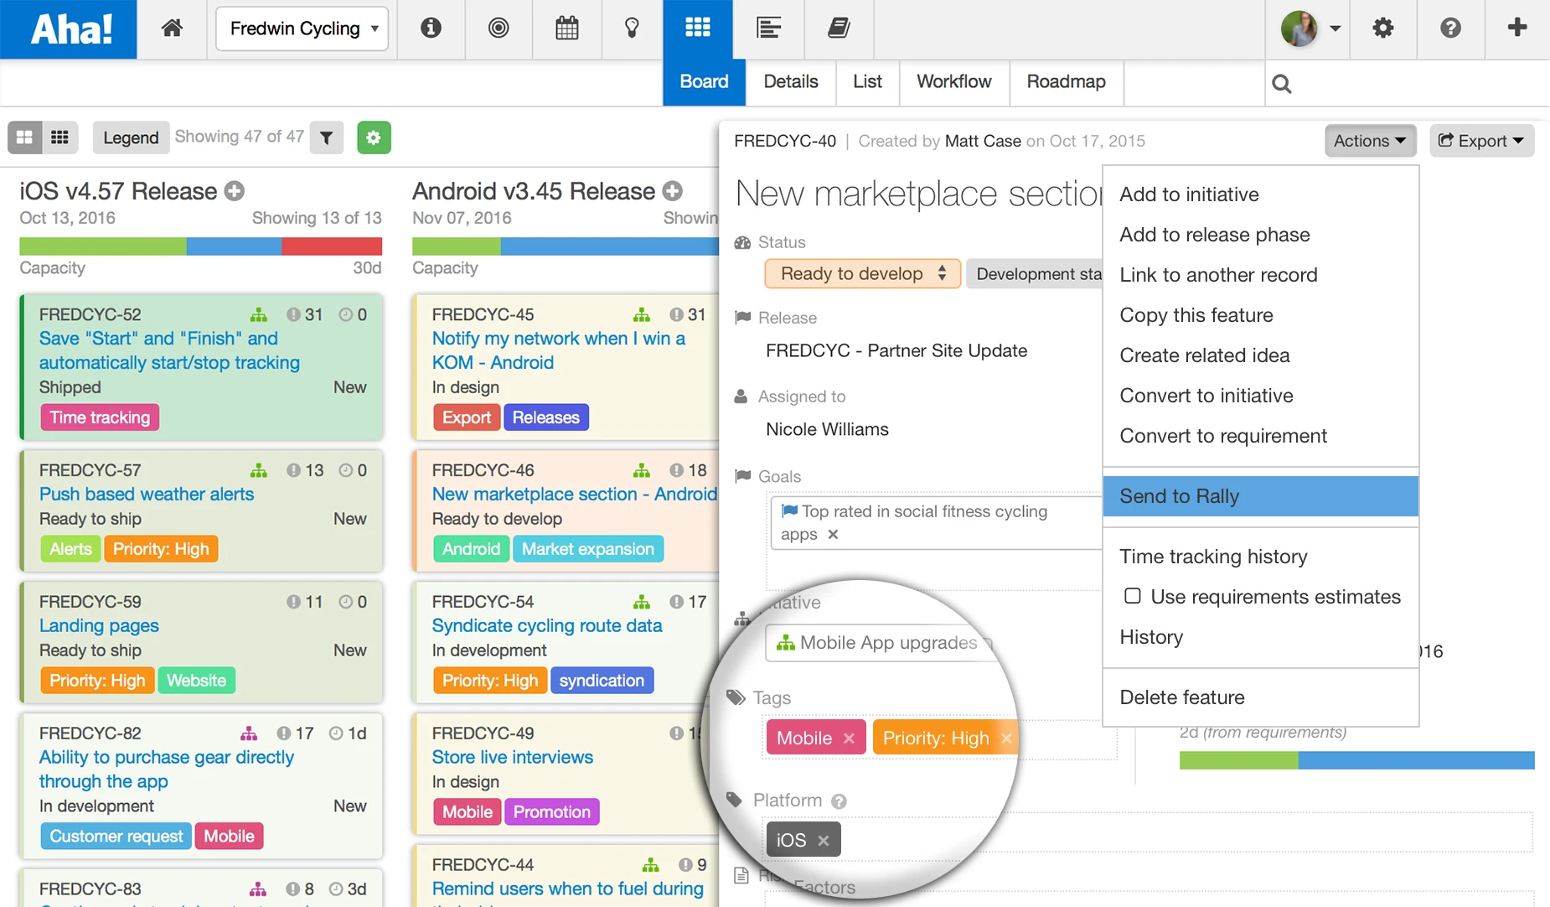This screenshot has height=907, width=1550.
Task: Open the ideas lightbulb icon
Action: click(633, 29)
